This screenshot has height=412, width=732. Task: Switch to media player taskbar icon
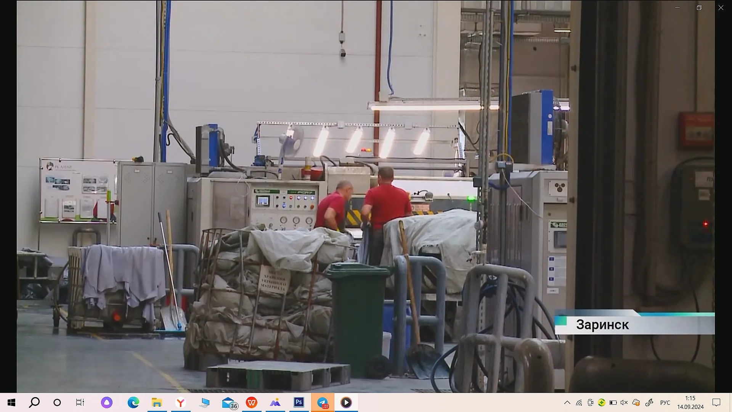346,402
